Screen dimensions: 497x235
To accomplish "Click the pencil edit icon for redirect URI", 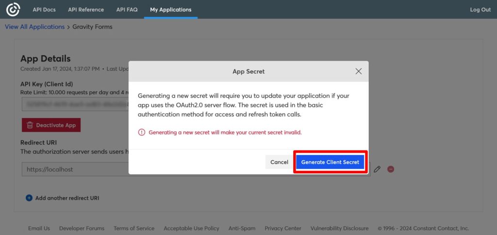I will tap(377, 169).
